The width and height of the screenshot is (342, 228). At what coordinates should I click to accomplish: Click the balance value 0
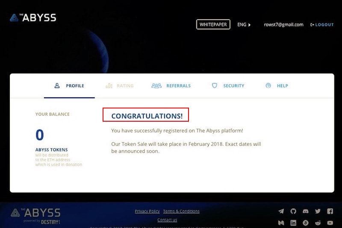40,135
